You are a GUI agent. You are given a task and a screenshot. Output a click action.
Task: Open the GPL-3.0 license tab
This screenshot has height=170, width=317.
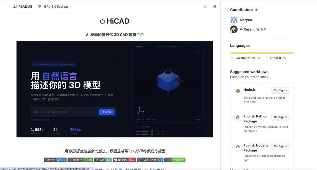pyautogui.click(x=53, y=6)
